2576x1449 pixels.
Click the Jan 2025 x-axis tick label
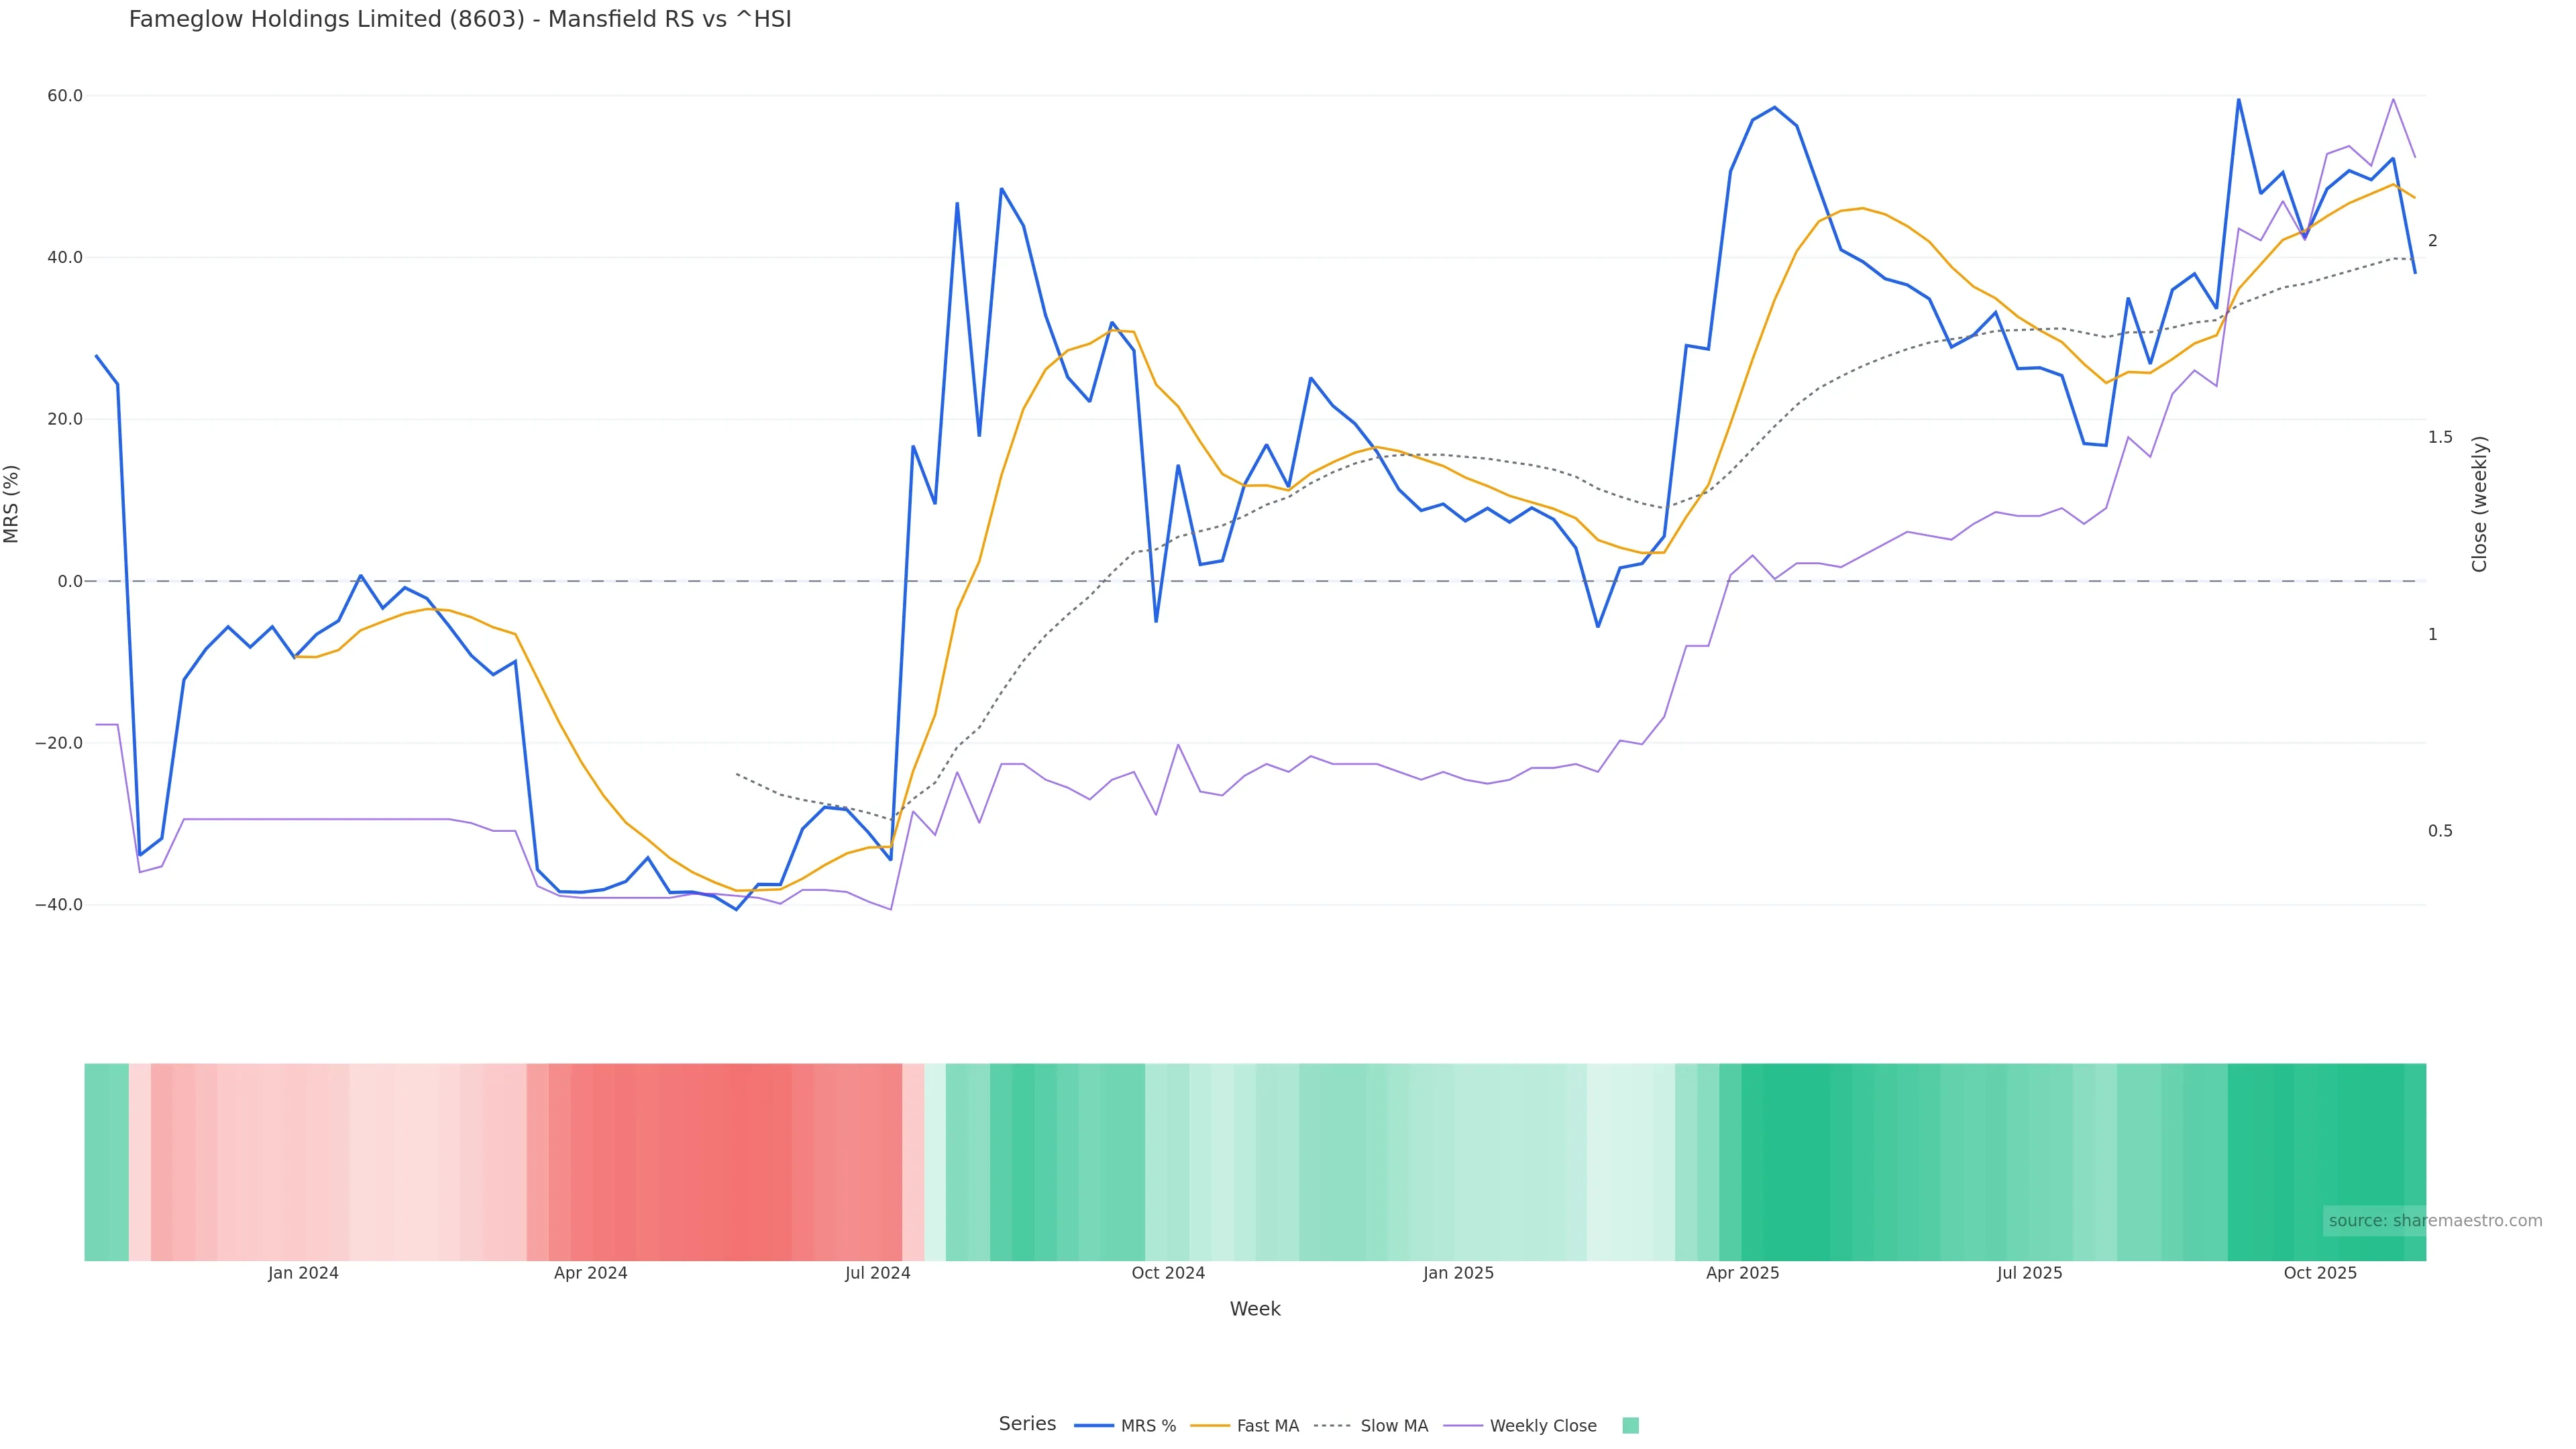point(1458,1274)
